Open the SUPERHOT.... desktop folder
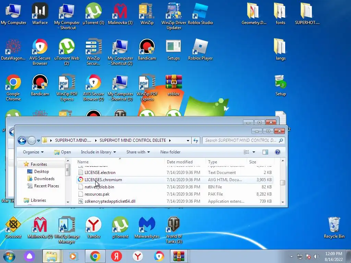Image resolution: width=351 pixels, height=263 pixels. point(307,13)
